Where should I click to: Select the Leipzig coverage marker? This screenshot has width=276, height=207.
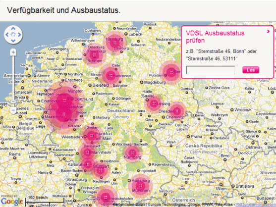[x=154, y=103]
